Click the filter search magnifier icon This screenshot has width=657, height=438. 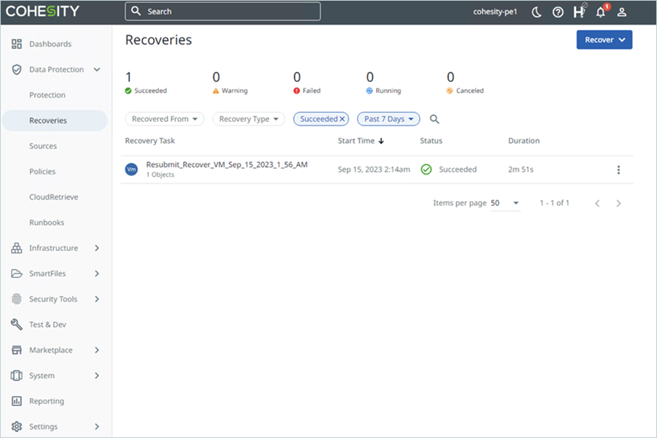(x=434, y=120)
